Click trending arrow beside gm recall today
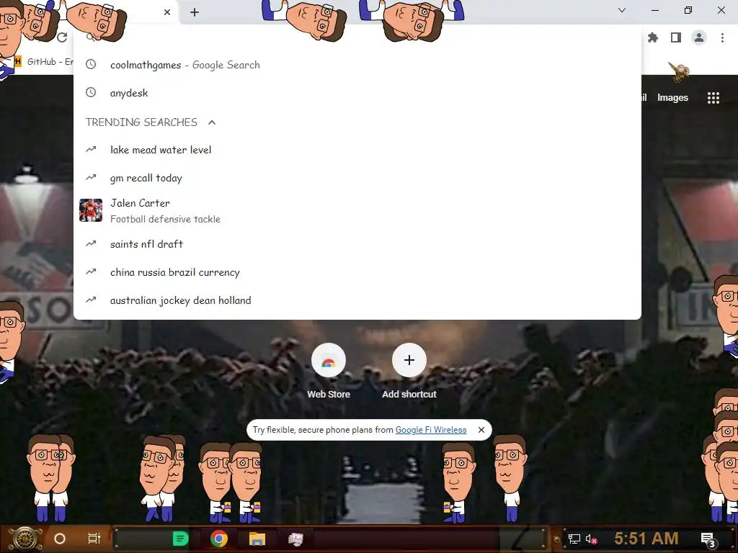Viewport: 738px width, 553px height. click(x=91, y=178)
